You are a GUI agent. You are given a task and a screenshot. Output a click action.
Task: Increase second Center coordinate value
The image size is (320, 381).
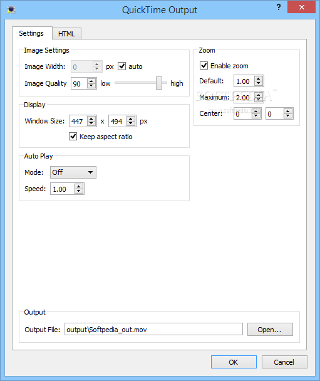pyautogui.click(x=288, y=111)
